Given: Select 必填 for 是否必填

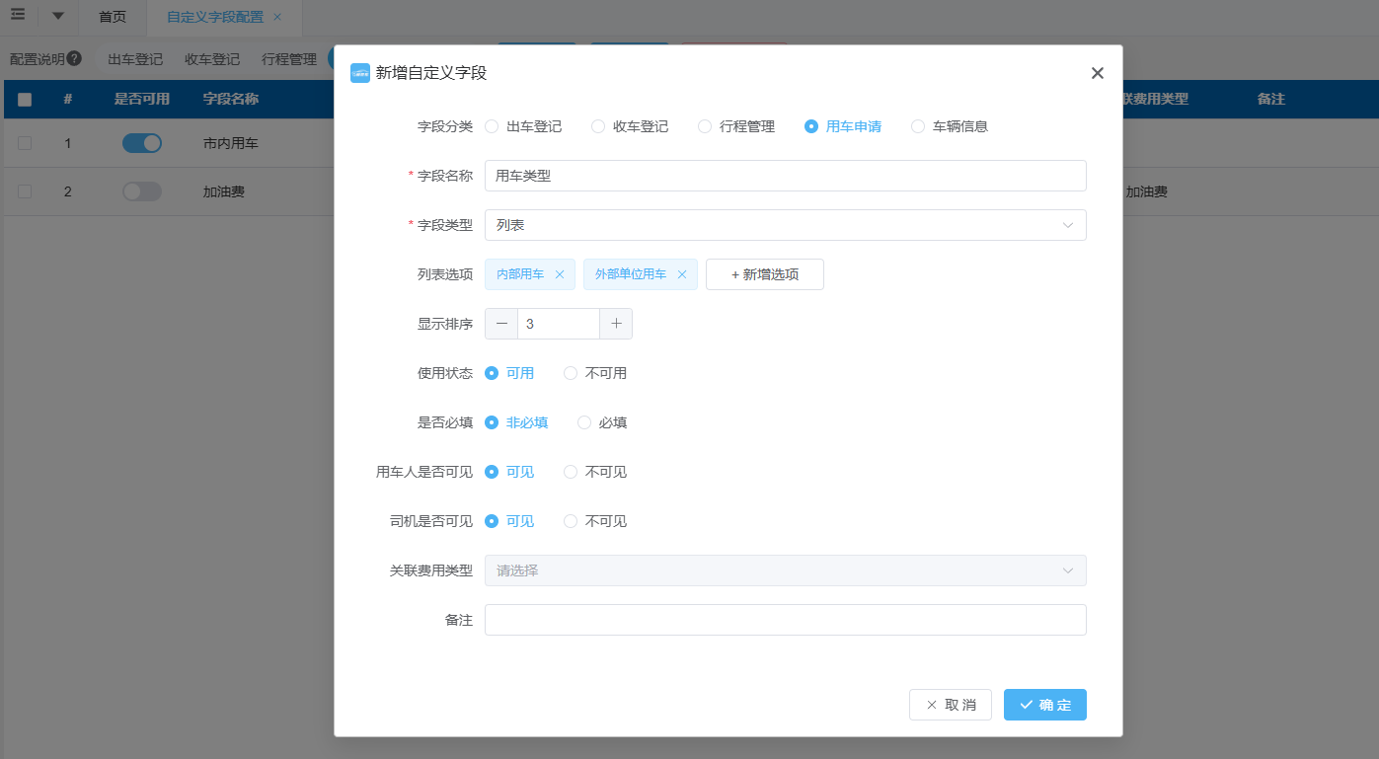Looking at the screenshot, I should [584, 422].
